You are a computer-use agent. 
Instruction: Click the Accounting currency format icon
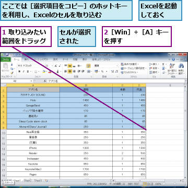[96, 72]
